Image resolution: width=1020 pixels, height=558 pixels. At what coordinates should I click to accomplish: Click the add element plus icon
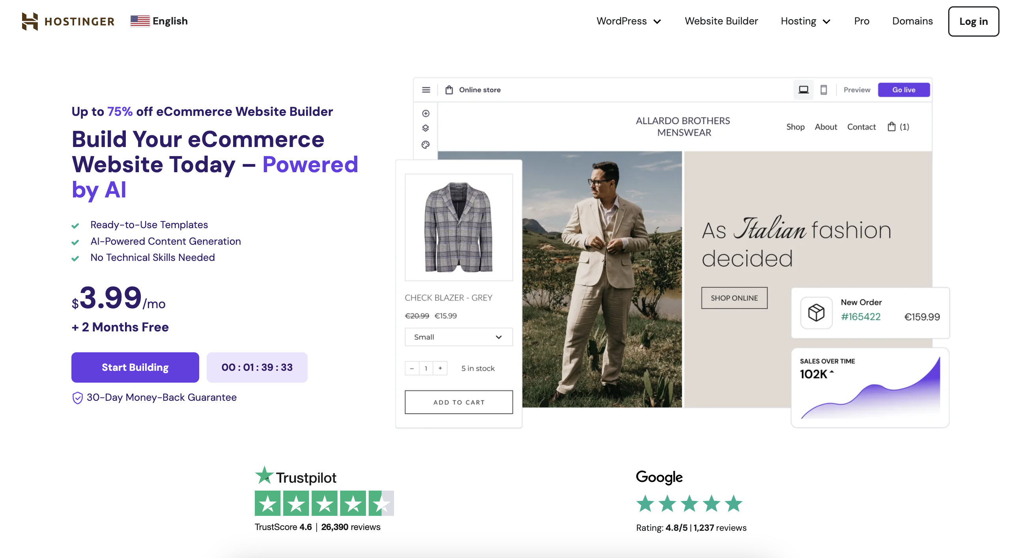pos(426,113)
